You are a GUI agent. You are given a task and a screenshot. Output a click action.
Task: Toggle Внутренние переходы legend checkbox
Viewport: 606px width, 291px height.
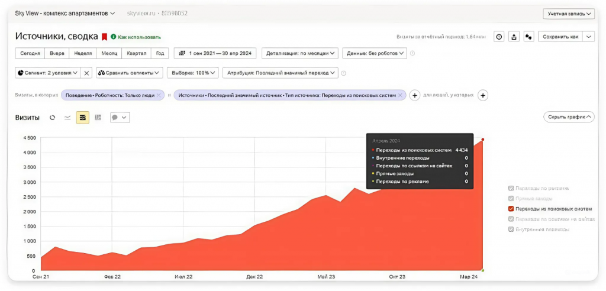(x=511, y=229)
